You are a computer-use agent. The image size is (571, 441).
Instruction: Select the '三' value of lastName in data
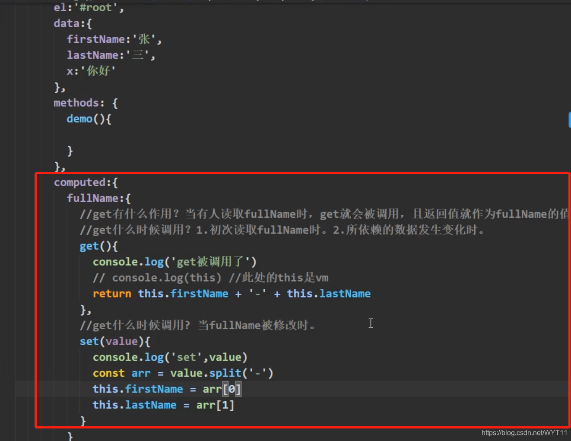pos(137,55)
